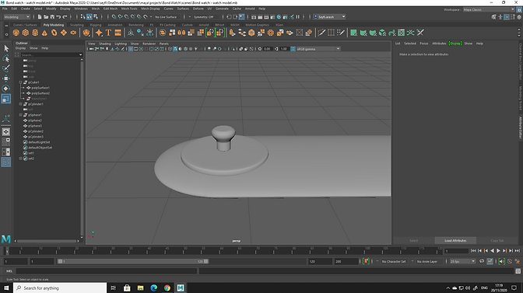Click the play forward button
The width and height of the screenshot is (523, 293).
[498, 251]
